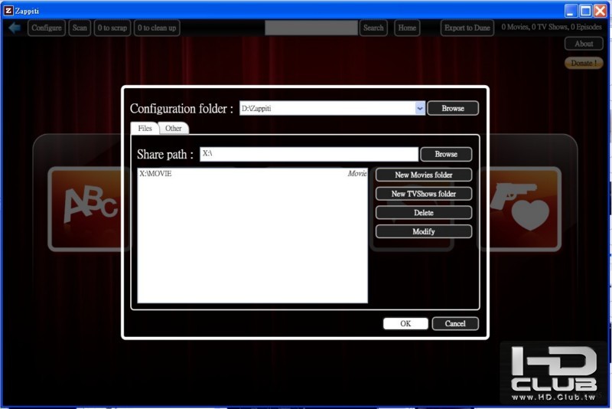Screen dimensions: 612x409
Task: Add a New Movies folder
Action: coord(424,175)
